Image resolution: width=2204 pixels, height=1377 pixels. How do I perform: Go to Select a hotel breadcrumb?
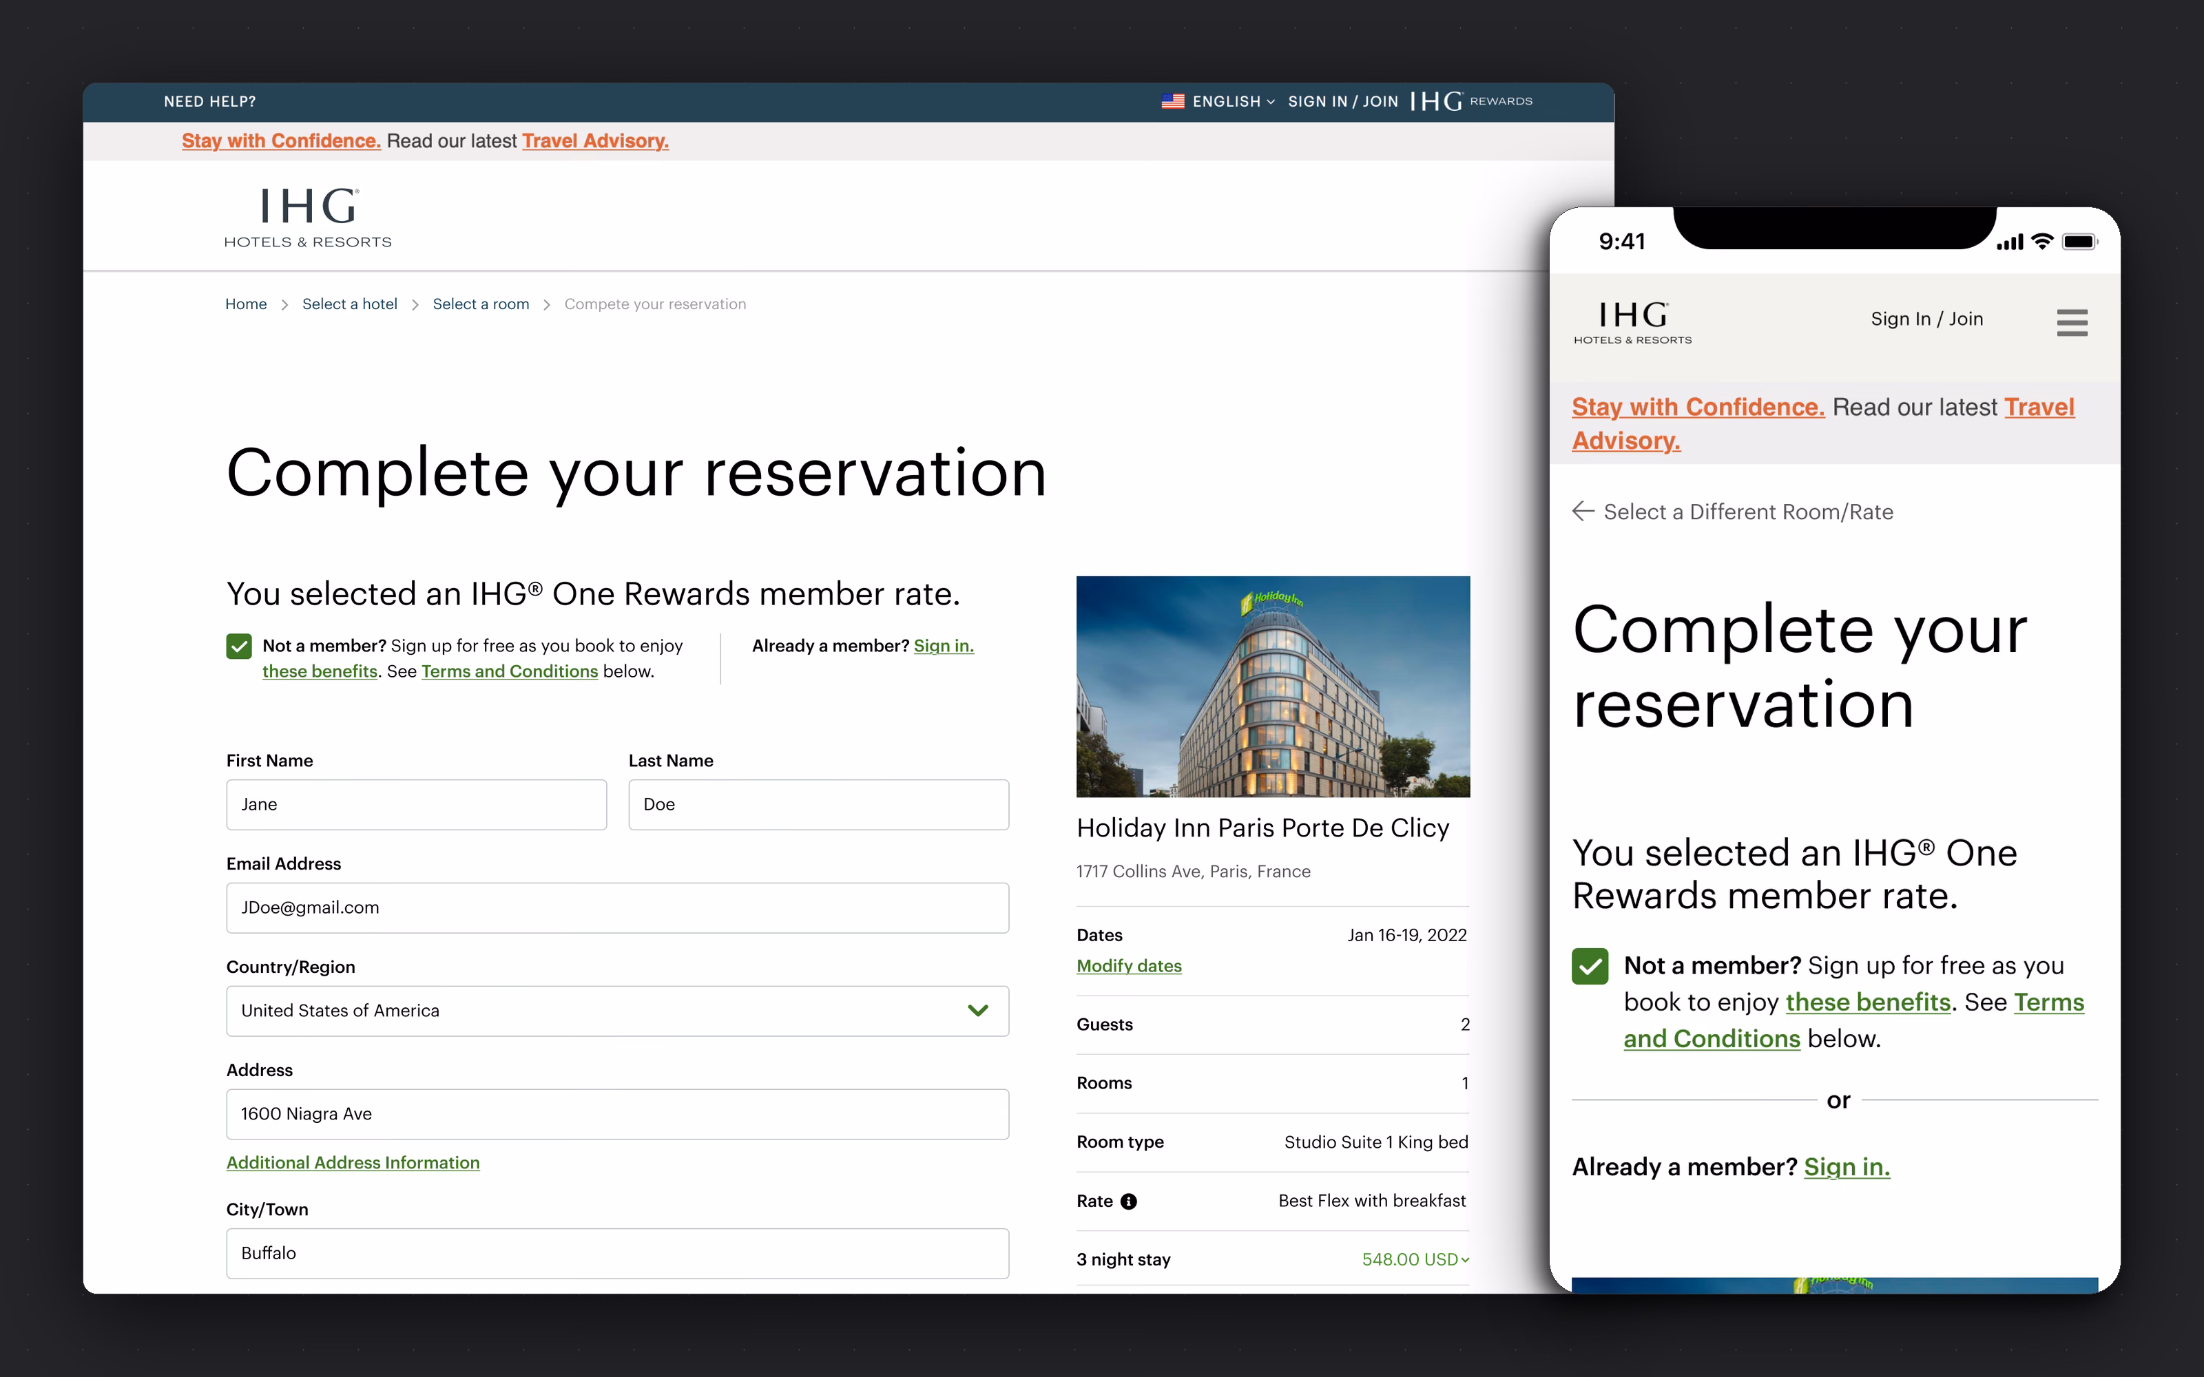pyautogui.click(x=350, y=304)
